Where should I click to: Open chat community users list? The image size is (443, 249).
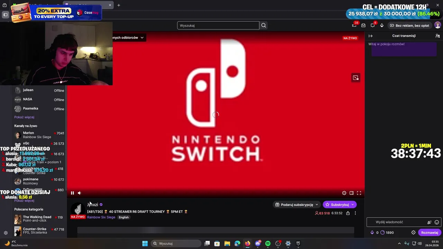437,36
